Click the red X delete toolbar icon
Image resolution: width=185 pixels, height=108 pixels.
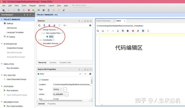[x=29, y=10]
